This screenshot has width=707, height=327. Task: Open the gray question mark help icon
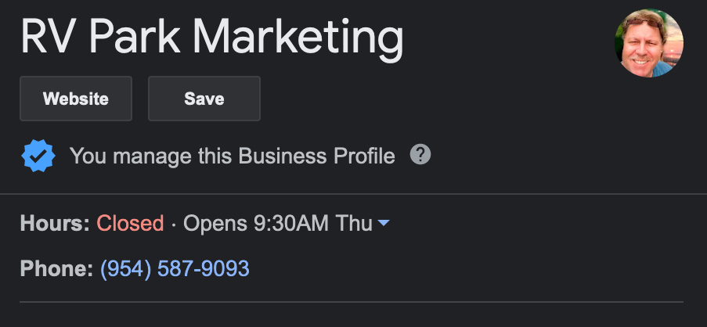(420, 154)
